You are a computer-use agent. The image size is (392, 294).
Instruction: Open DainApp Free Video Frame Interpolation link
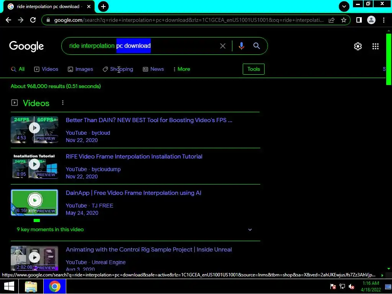tap(134, 193)
